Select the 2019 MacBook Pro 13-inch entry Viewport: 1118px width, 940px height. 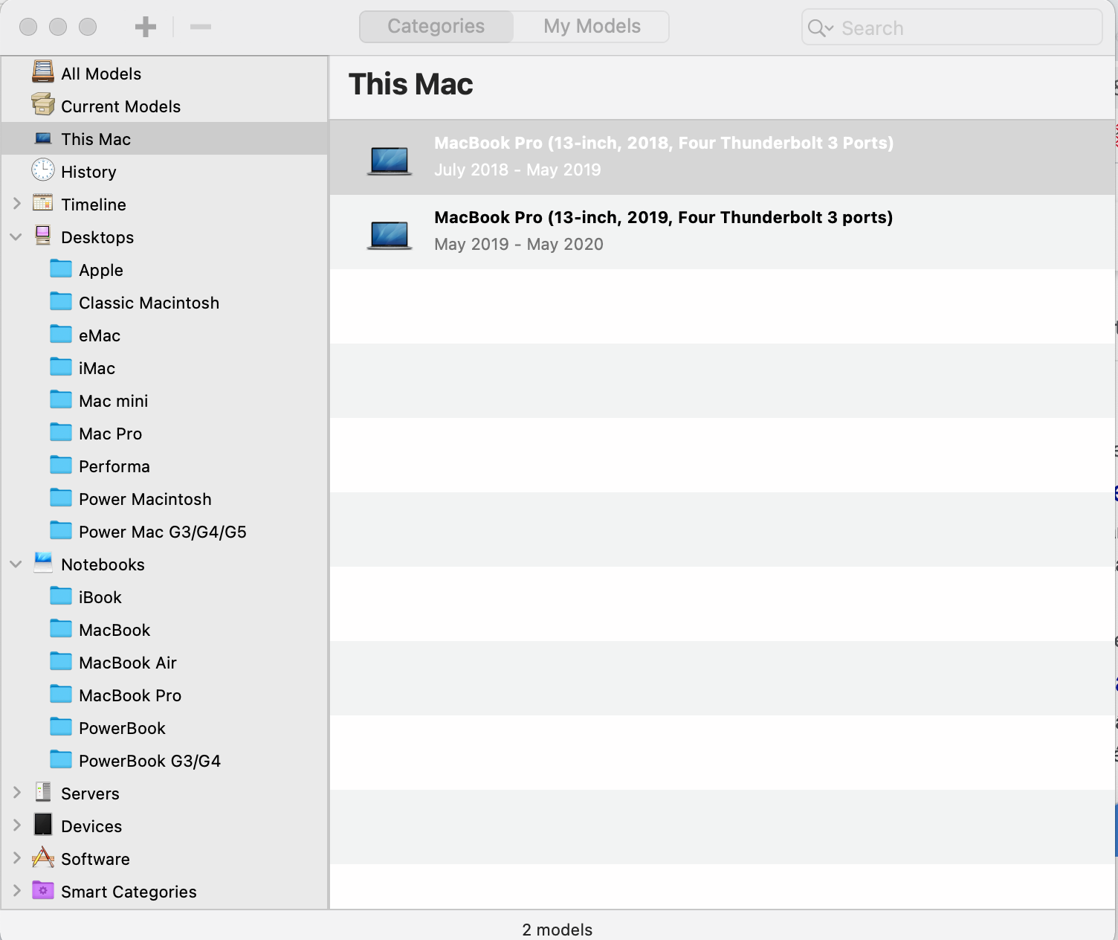pyautogui.click(x=663, y=231)
